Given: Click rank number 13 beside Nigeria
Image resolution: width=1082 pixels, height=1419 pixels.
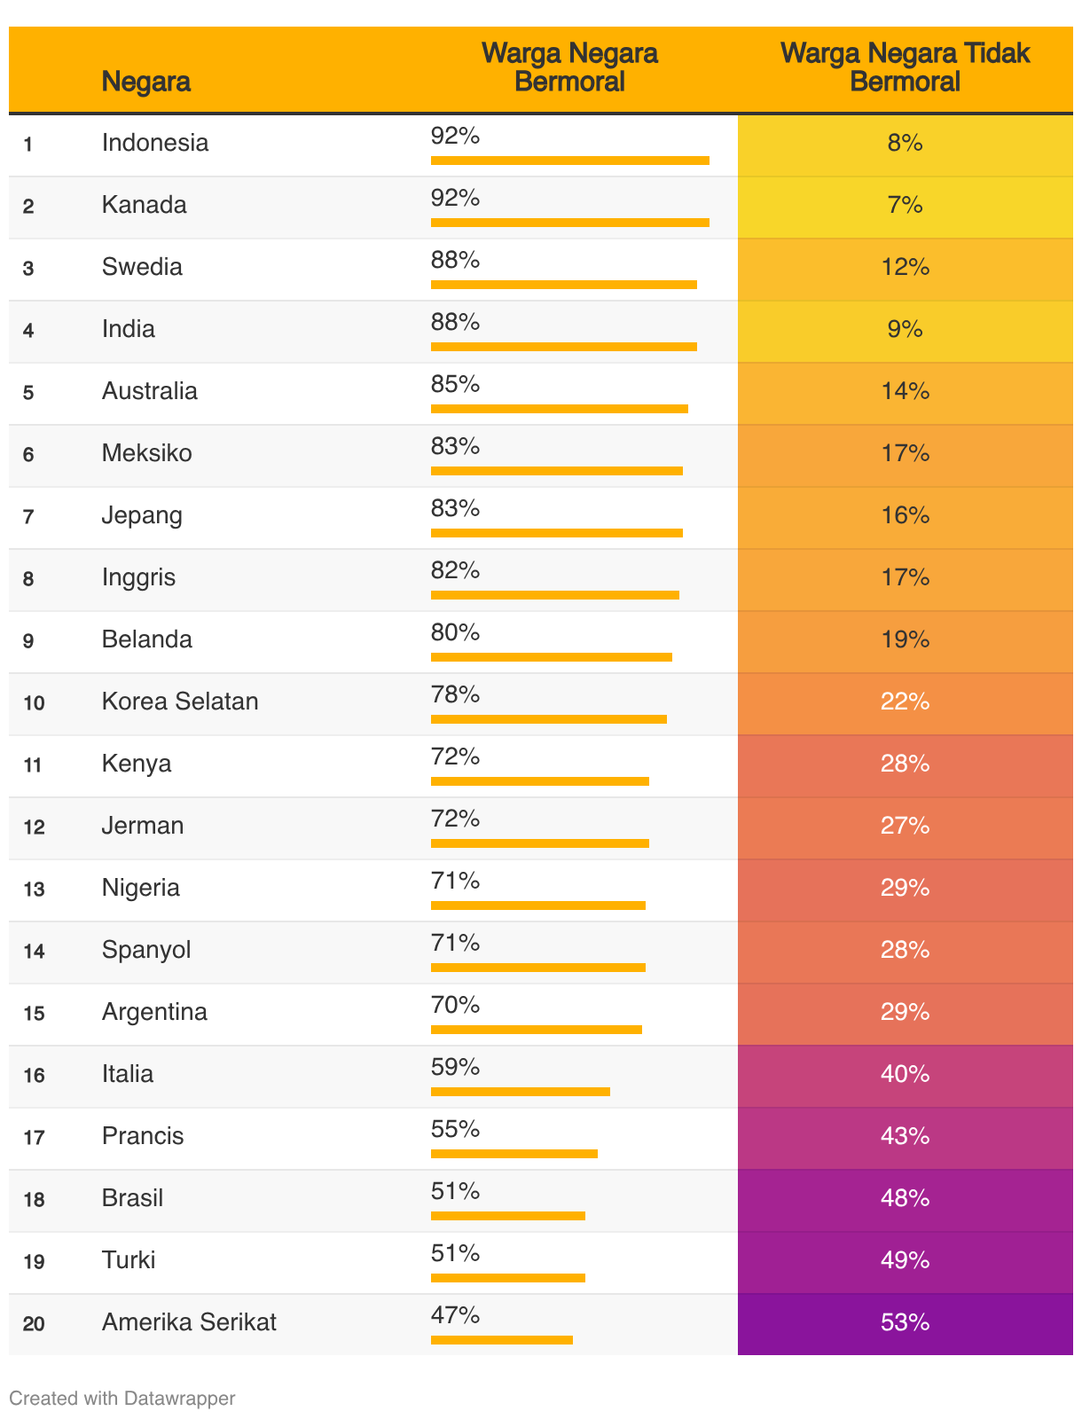Looking at the screenshot, I should click(34, 889).
